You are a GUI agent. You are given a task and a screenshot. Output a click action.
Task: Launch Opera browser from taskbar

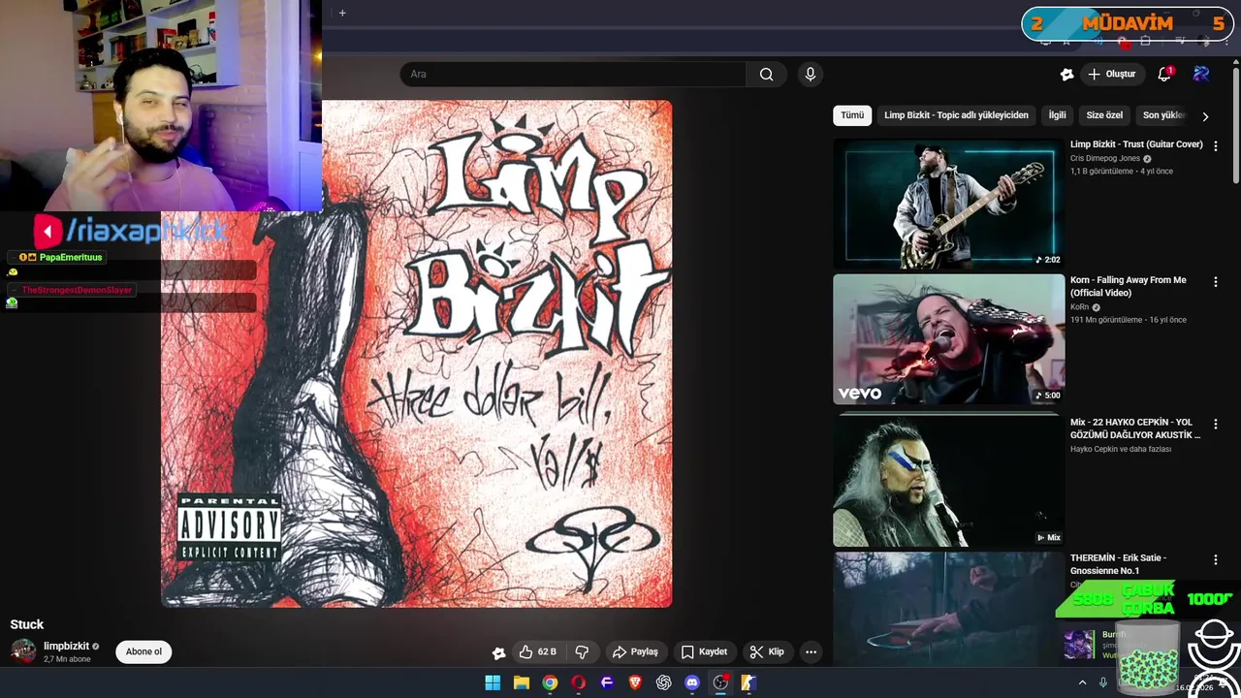[x=579, y=682]
